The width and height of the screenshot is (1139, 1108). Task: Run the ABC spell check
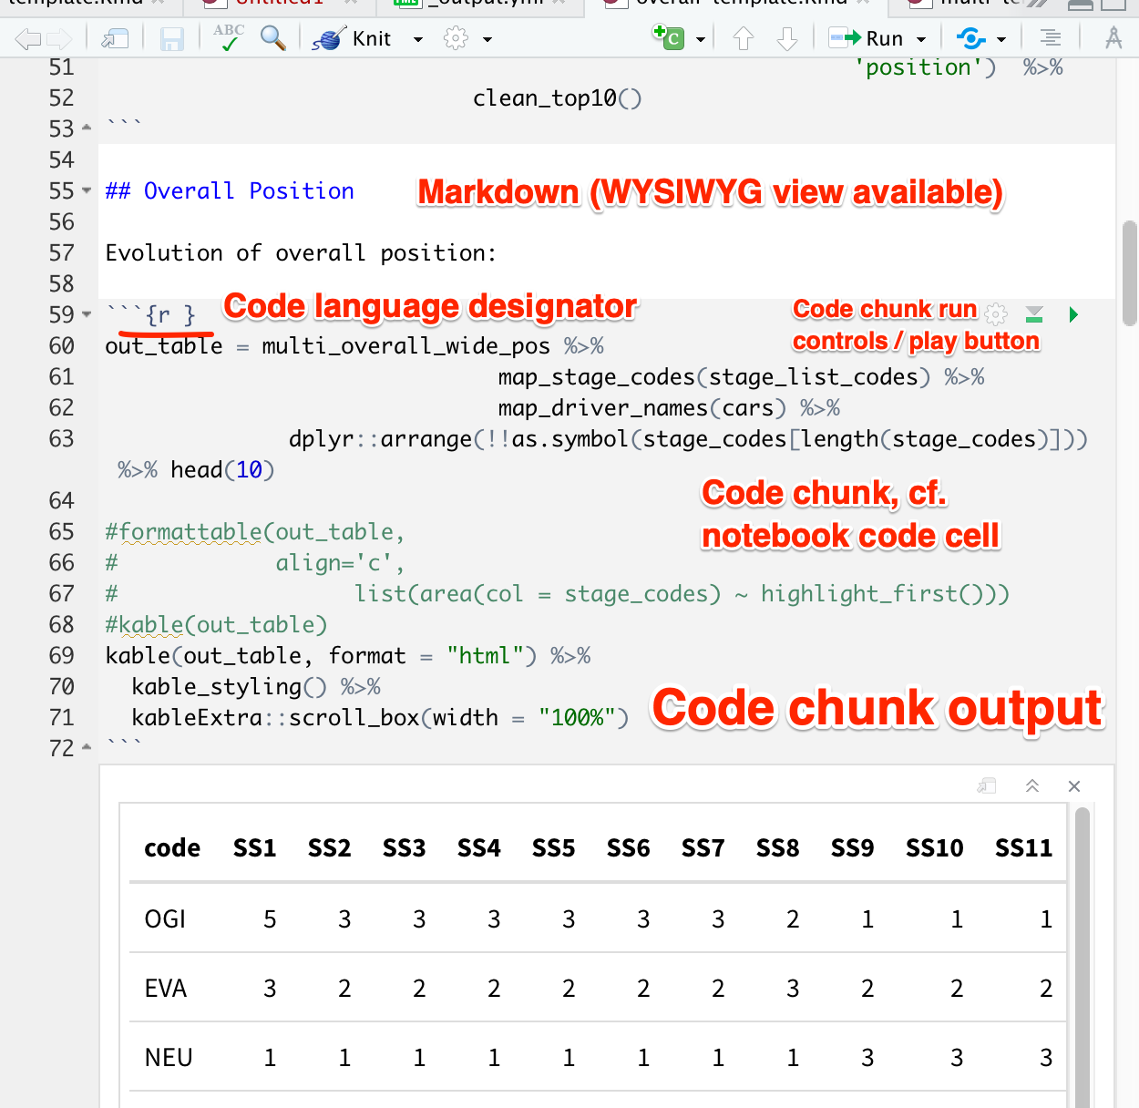pos(229,37)
